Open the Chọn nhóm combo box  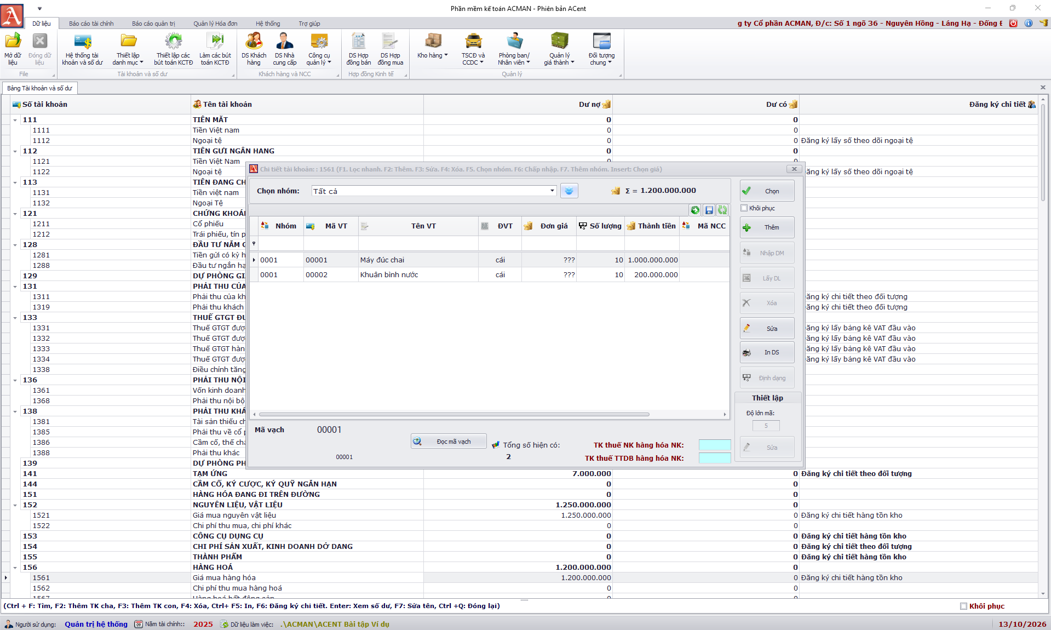tap(434, 191)
